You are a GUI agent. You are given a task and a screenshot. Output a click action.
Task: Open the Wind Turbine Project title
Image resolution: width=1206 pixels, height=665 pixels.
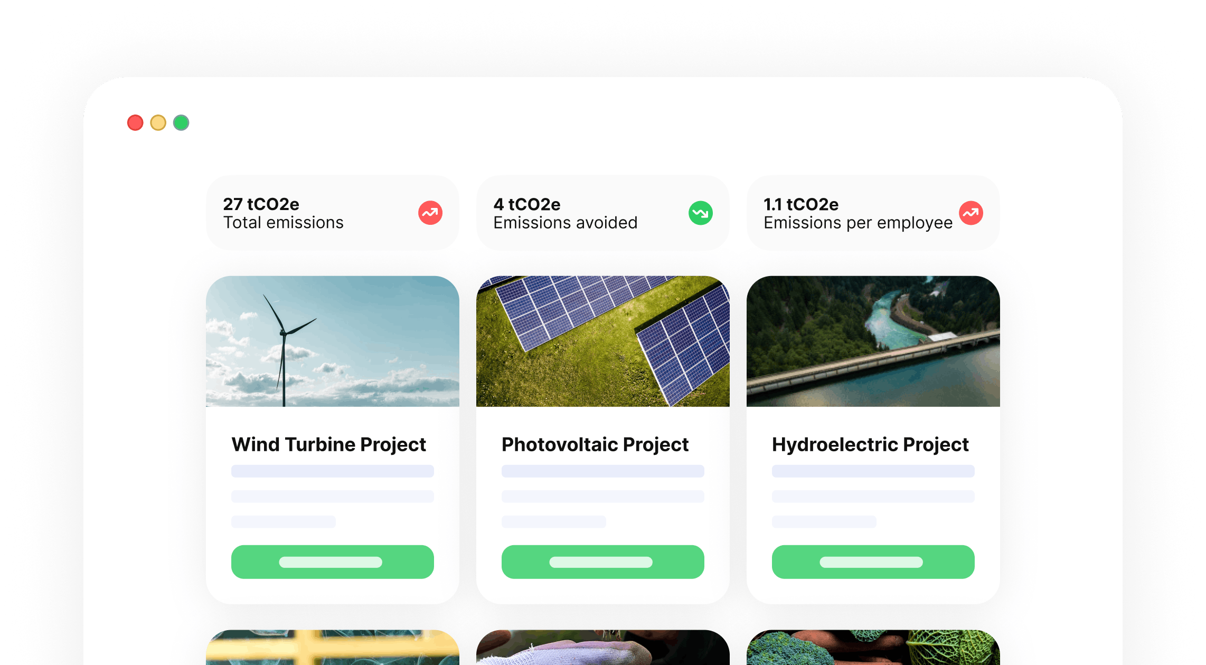328,444
